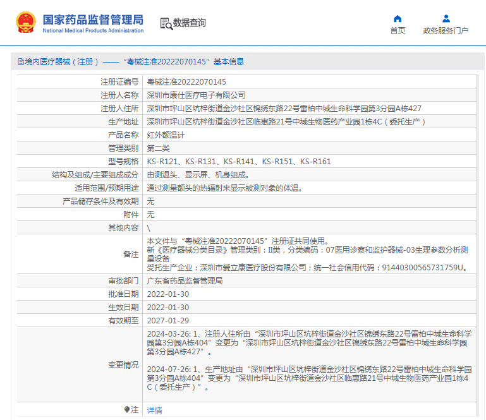Click 本文件与 remarks first line

tap(238, 241)
